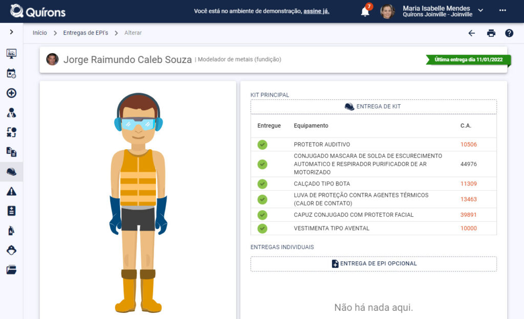Click the ENTREGAS INDIVIDUAIS section label
524x319 pixels.
(x=282, y=247)
